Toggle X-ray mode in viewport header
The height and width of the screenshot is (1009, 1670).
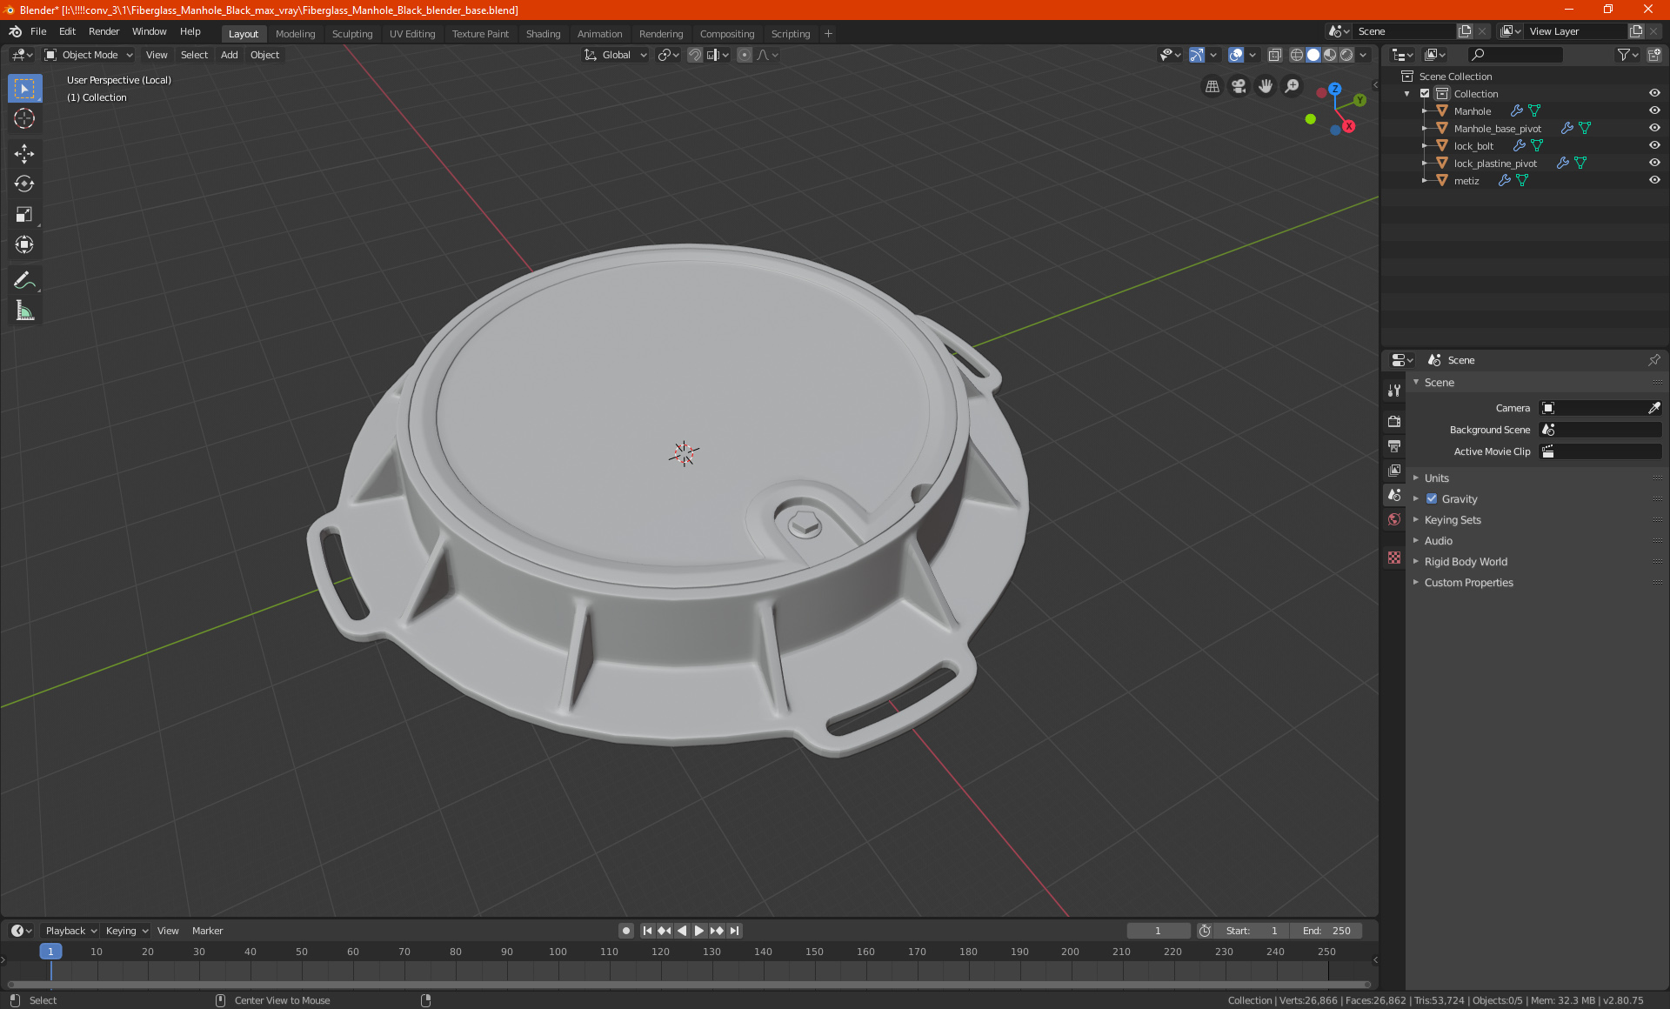pos(1274,55)
